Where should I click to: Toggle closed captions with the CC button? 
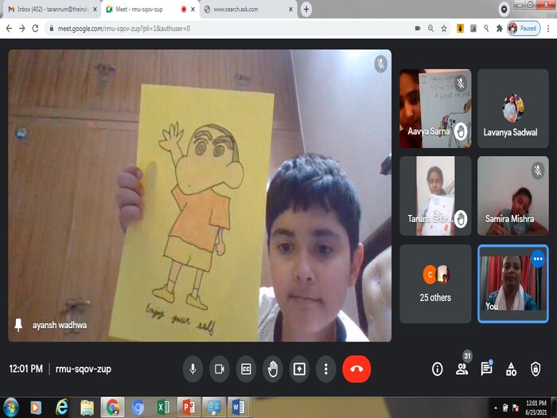click(x=246, y=369)
